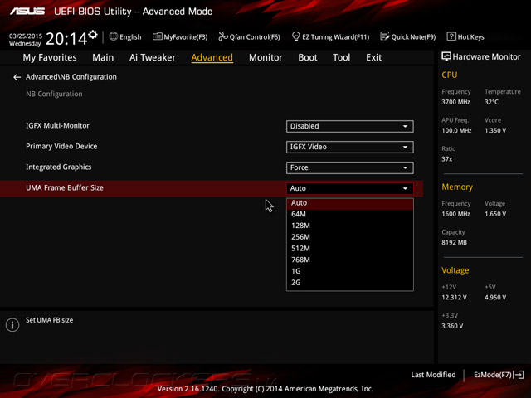Open the Boot tab
Viewport: 531px width, 398px height.
tap(308, 57)
